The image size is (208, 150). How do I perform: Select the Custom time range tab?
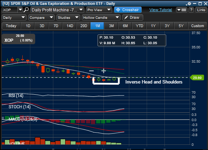tap(198, 26)
